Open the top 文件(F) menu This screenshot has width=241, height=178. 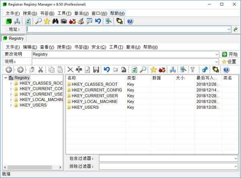[x=13, y=14]
